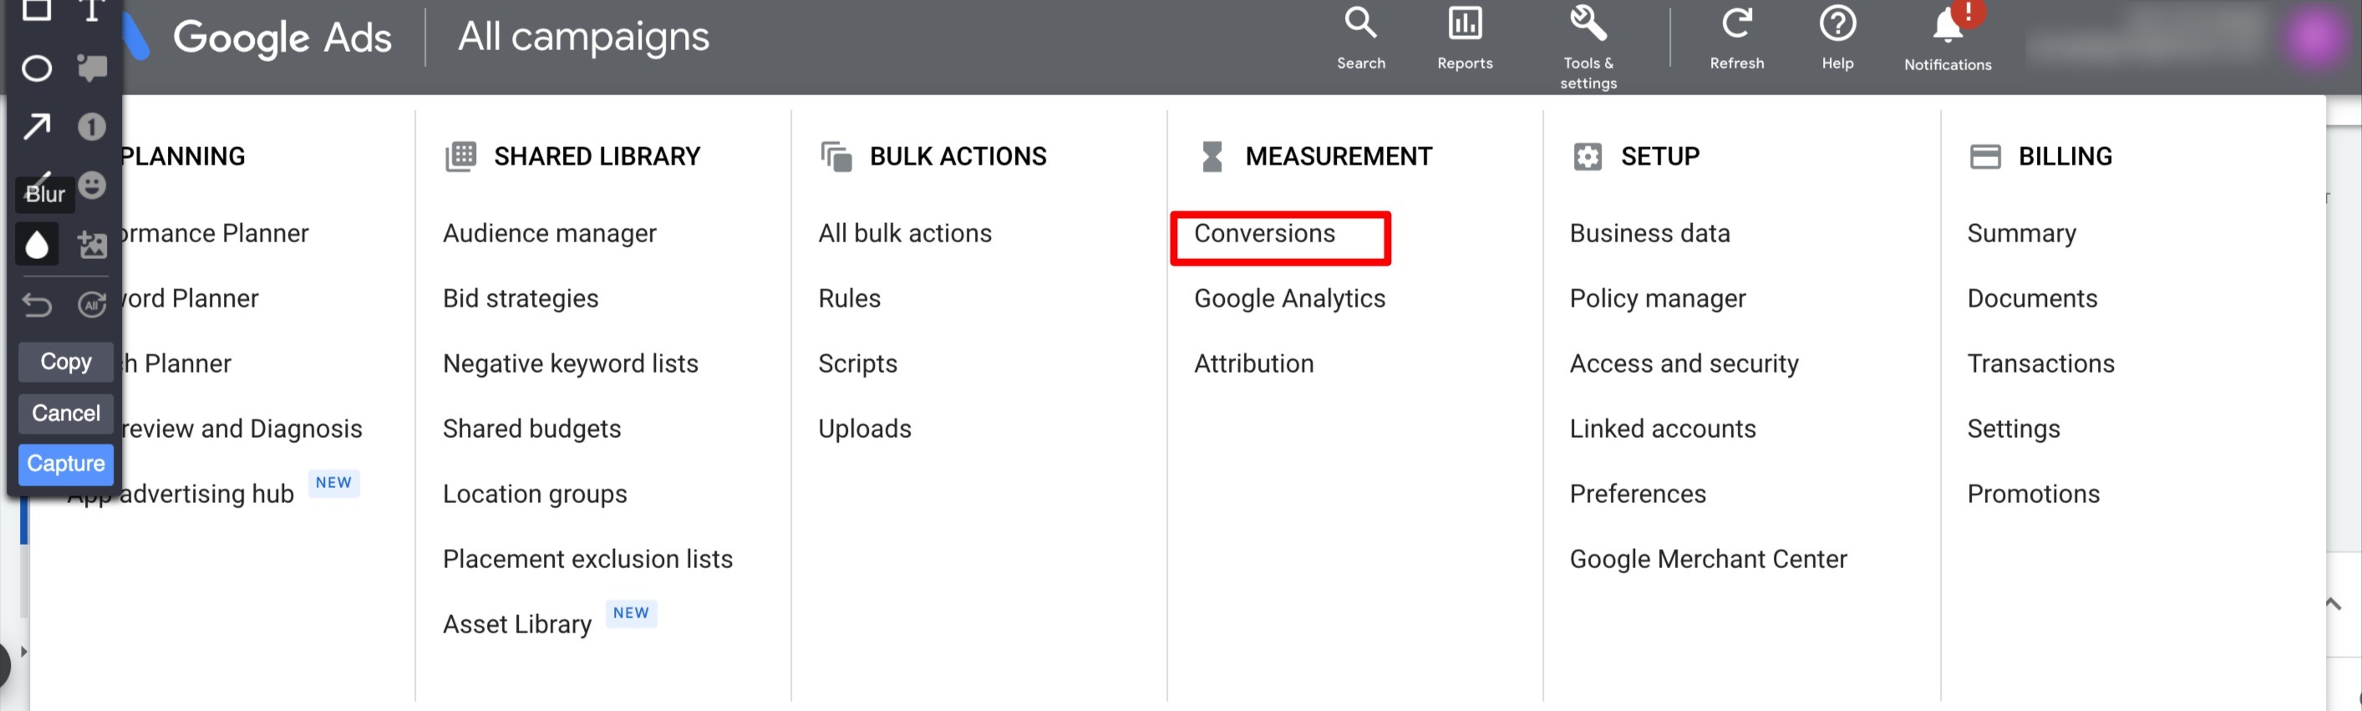Viewport: 2362px width, 711px height.
Task: Select the ellipse shape tool
Action: (37, 69)
